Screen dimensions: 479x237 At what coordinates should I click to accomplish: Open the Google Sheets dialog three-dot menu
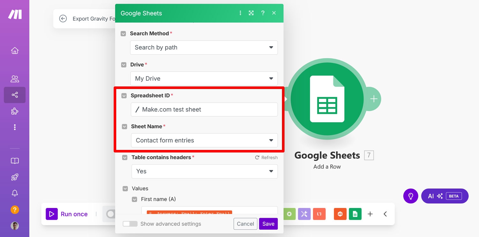click(x=240, y=13)
